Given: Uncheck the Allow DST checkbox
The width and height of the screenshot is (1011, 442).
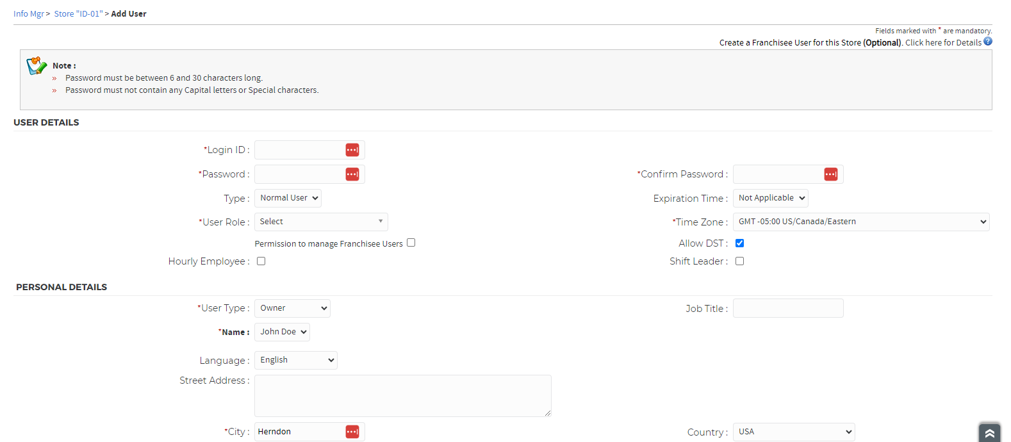Looking at the screenshot, I should [740, 243].
